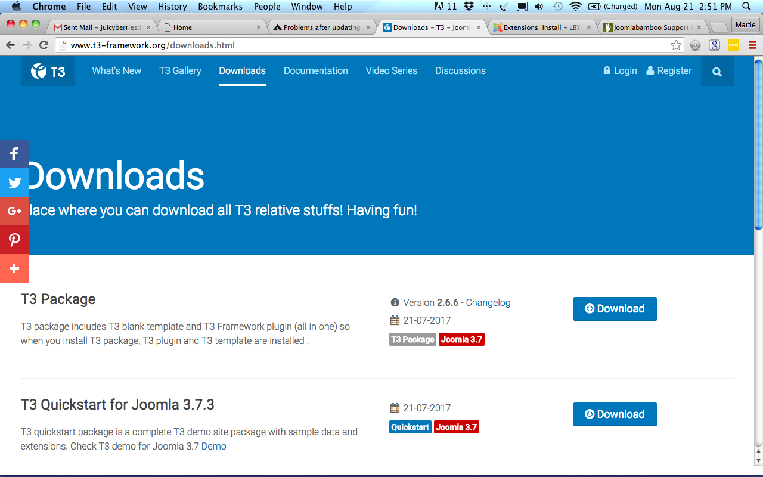Viewport: 763px width, 477px height.
Task: Pin page using Pinterest sidebar icon
Action: pyautogui.click(x=14, y=240)
